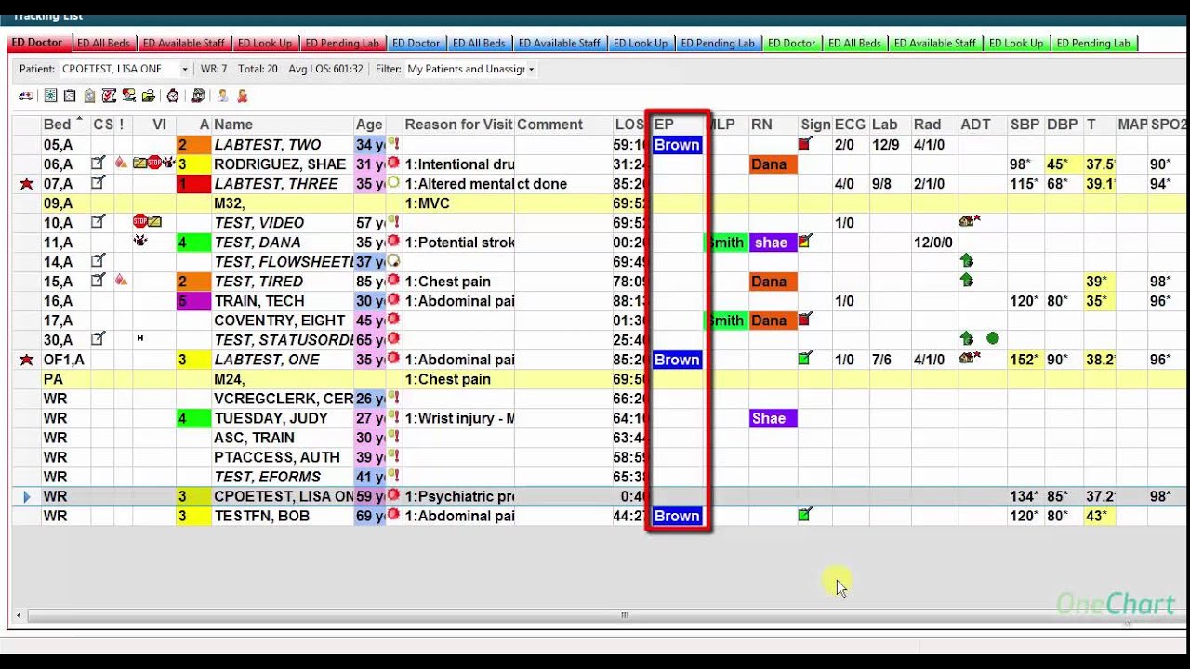Click the red acuity 1 cell for LABTEST, THREE

click(x=194, y=183)
